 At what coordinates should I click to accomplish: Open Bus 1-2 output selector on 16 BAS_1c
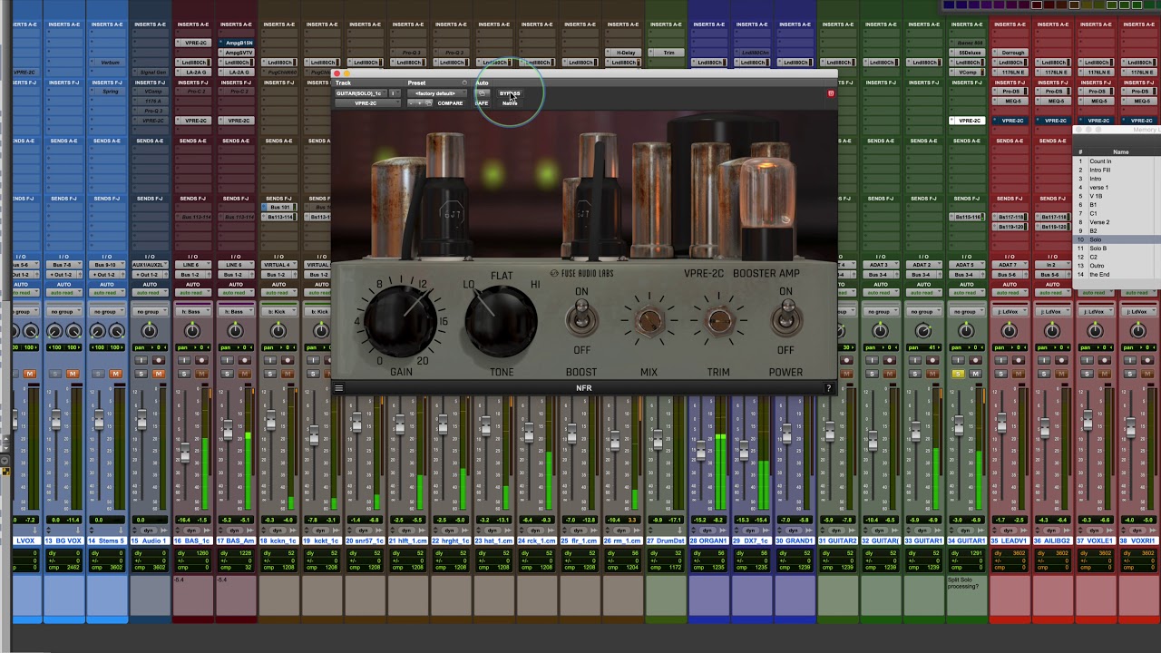pos(190,275)
